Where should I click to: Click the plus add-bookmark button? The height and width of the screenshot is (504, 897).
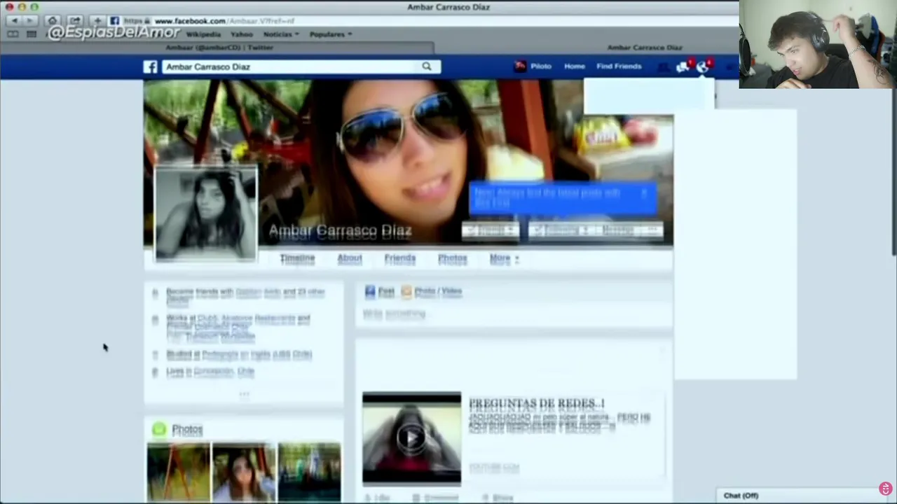coord(97,21)
